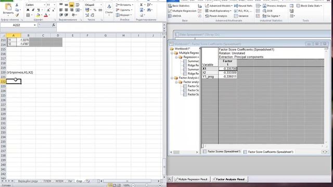Screen dimensions: 333x187
Task: Click the Find and Select binoculars icon
Action: point(149,10)
